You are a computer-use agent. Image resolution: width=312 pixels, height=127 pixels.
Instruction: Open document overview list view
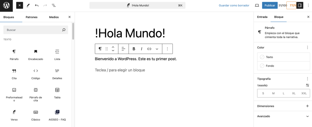click(x=54, y=5)
